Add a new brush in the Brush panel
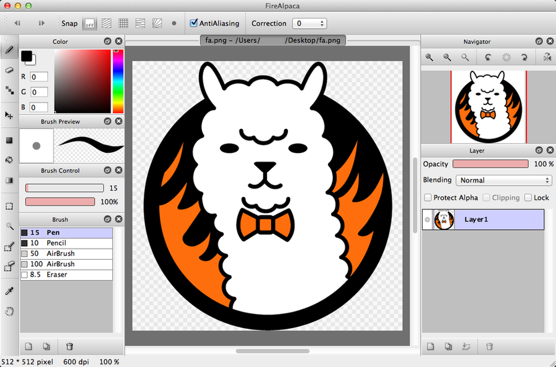This screenshot has width=556, height=367. 28,347
